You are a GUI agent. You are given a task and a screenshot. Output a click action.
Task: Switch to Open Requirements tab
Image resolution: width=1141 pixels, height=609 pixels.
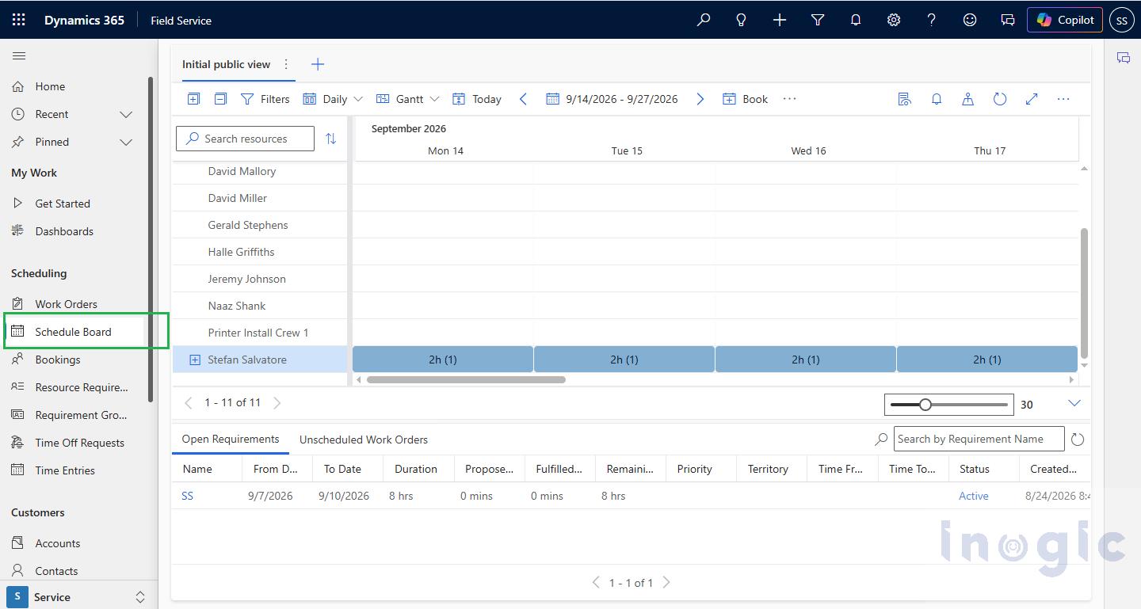pyautogui.click(x=231, y=440)
